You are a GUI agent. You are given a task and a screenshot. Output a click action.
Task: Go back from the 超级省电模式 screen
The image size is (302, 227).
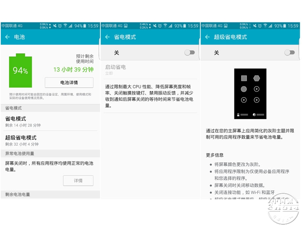(x=207, y=37)
